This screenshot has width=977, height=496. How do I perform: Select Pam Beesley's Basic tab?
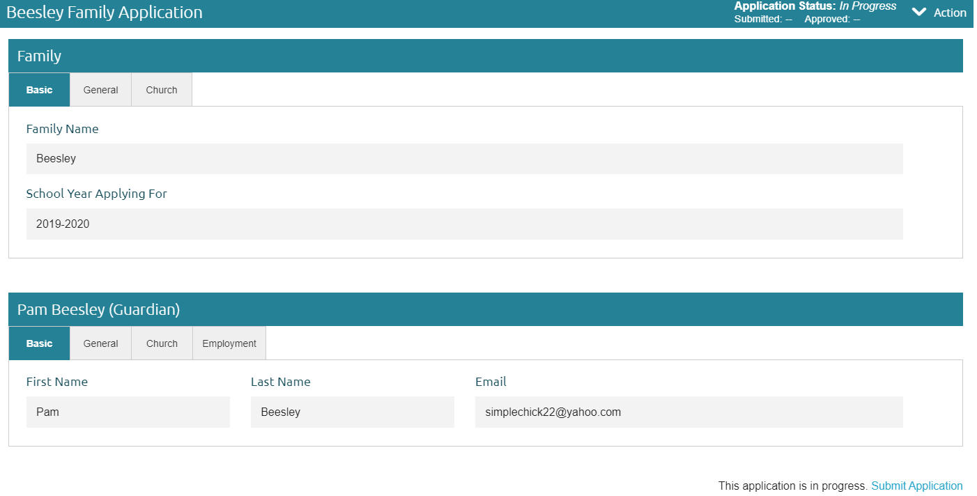tap(39, 343)
